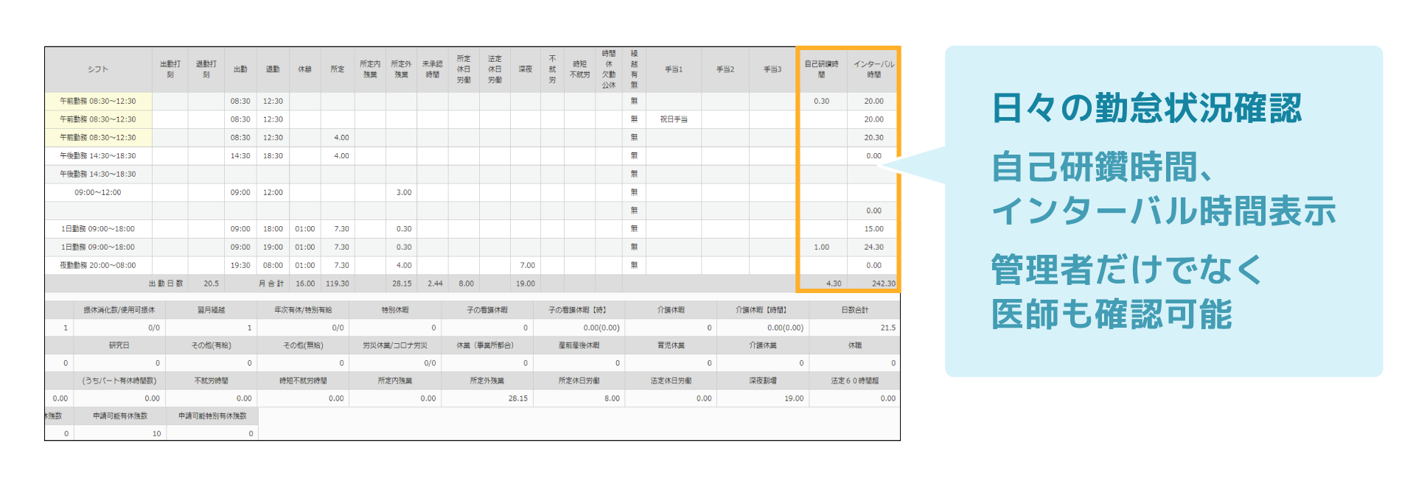Screen dimensions: 1427x486
Task: Select the 研究日 summary header
Action: point(119,345)
